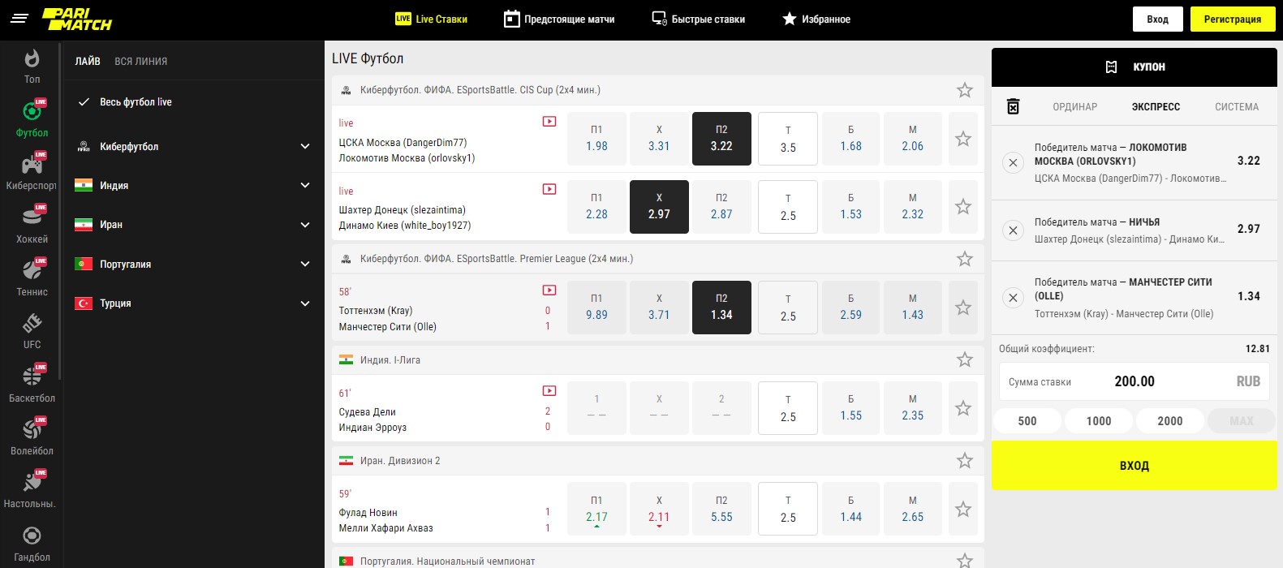Watch live stream for ЦСКА Москва match
The width and height of the screenshot is (1283, 568).
tap(549, 122)
